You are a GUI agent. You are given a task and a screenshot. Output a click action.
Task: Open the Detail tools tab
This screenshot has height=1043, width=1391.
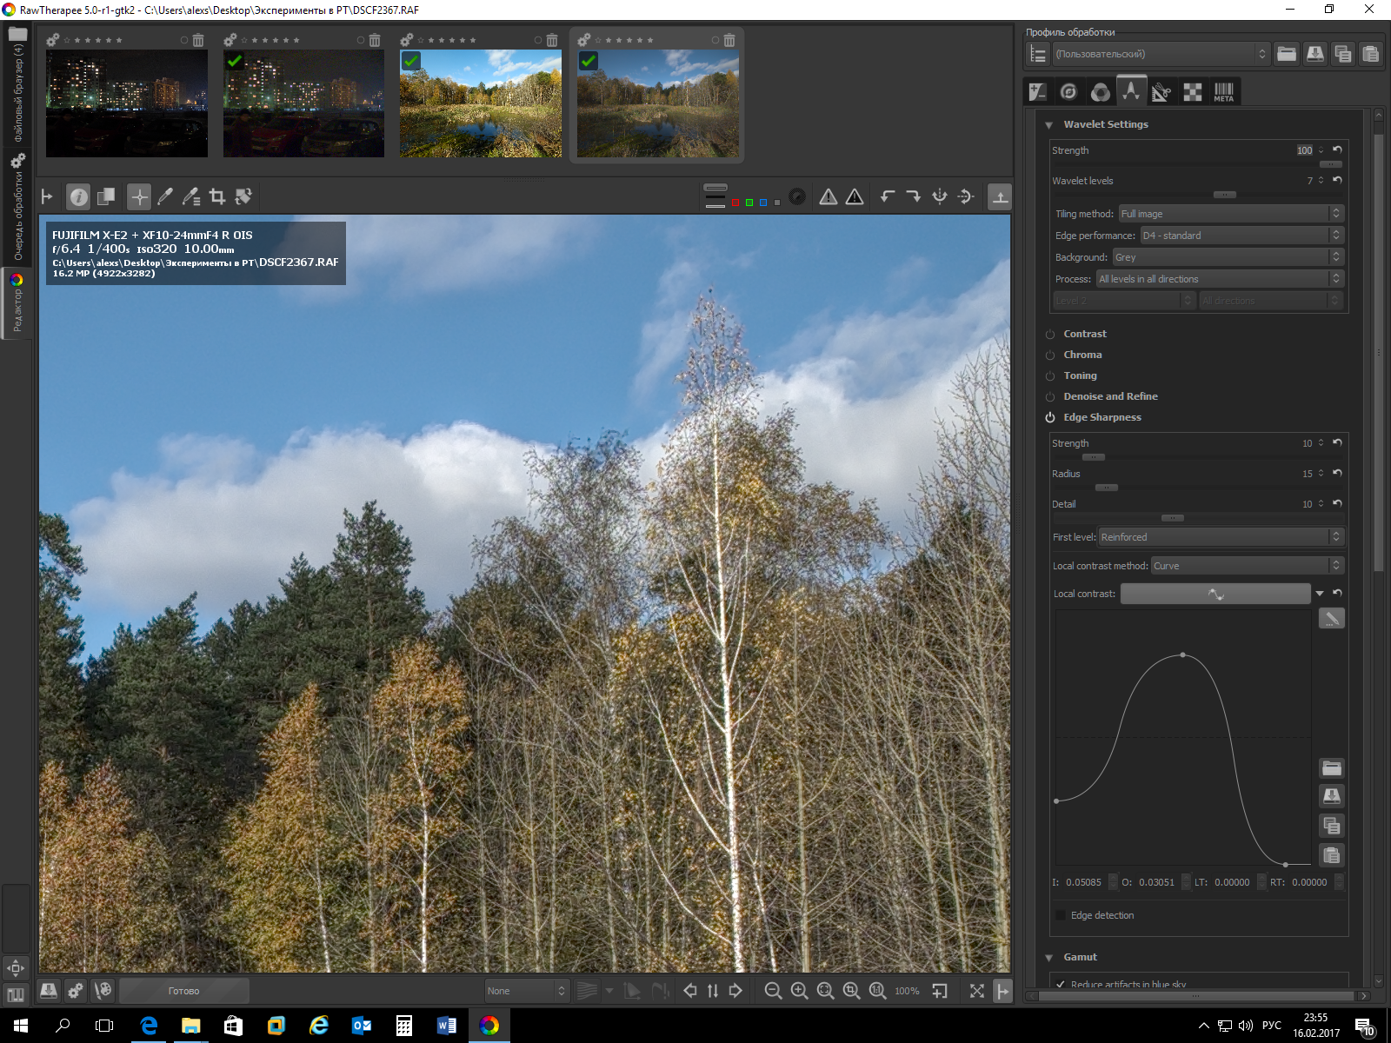tap(1069, 91)
